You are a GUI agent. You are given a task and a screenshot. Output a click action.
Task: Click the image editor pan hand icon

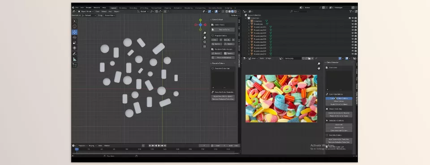point(318,68)
